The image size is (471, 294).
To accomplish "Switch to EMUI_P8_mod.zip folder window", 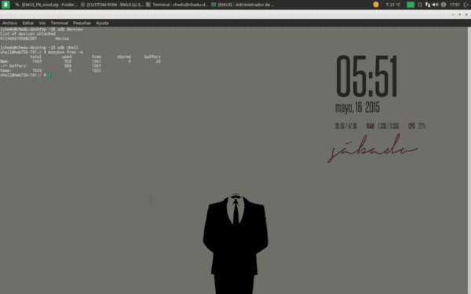I will pyautogui.click(x=46, y=5).
